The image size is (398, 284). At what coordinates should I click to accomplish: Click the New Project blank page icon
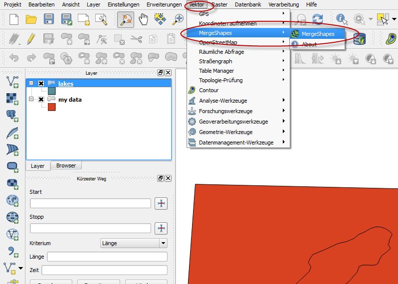click(14, 19)
